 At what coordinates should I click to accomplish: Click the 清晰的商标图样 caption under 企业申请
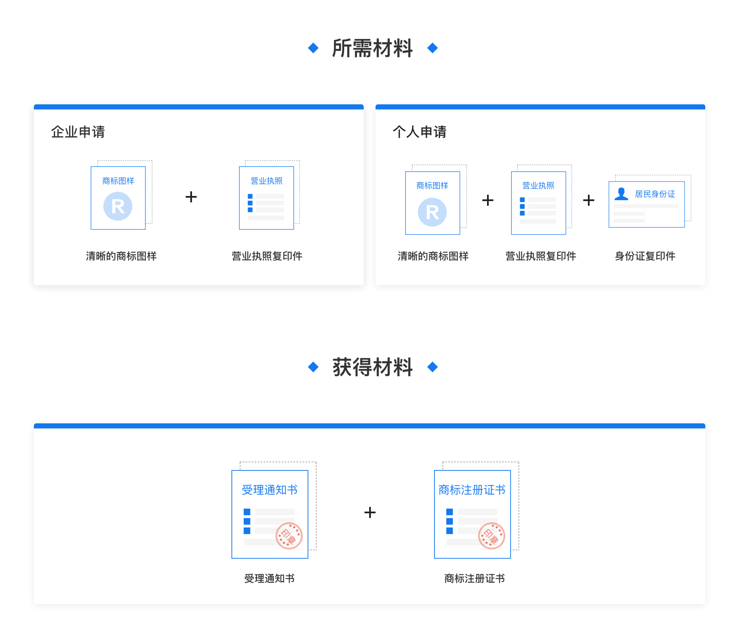(x=121, y=256)
